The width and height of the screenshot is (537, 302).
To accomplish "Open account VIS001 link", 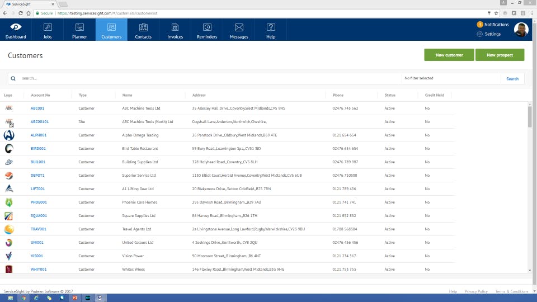I will click(37, 256).
